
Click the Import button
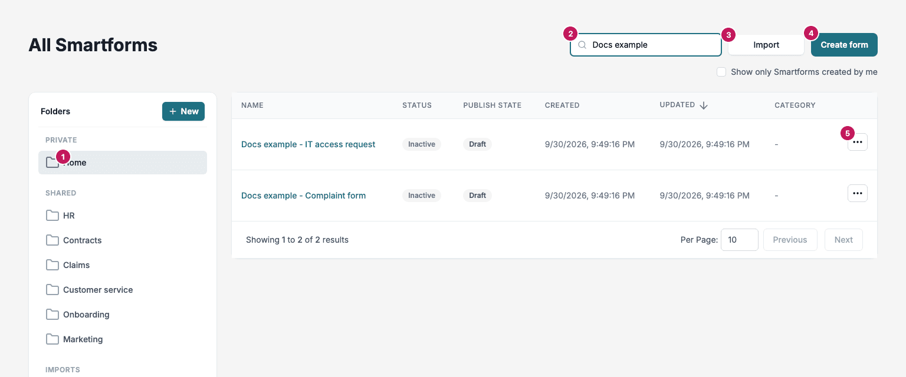point(766,45)
